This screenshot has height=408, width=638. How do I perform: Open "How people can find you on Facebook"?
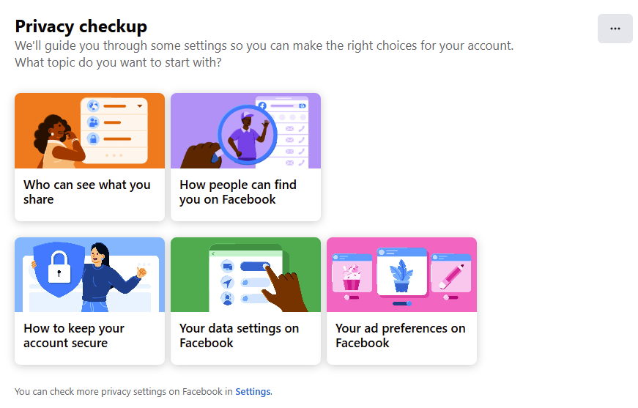(245, 192)
